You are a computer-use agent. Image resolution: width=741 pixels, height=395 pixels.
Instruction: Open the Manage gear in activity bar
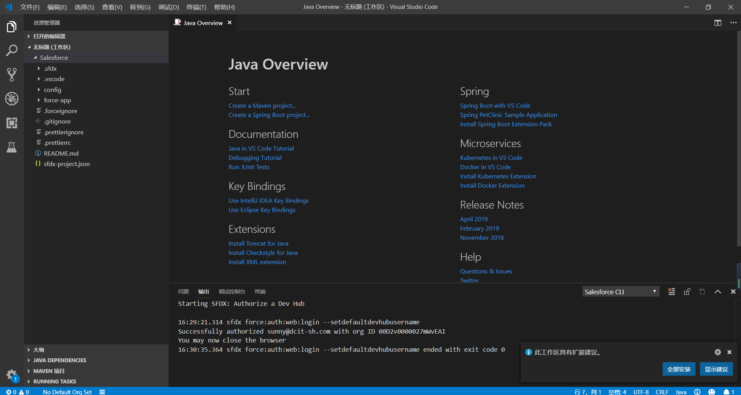pyautogui.click(x=12, y=375)
